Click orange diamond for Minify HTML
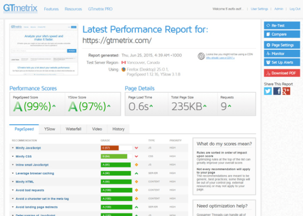303x216 pixels. click(x=137, y=182)
